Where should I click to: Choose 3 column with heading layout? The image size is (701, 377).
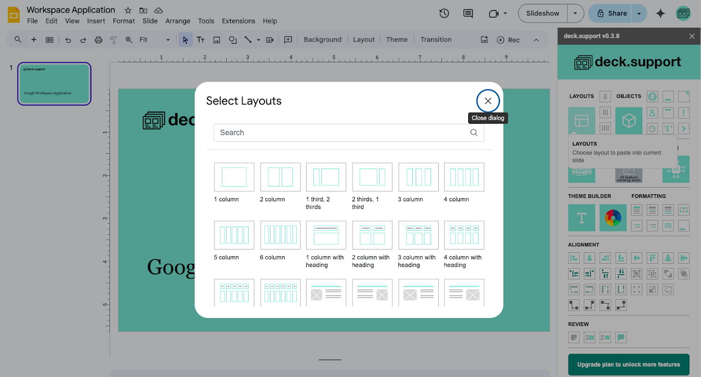tap(418, 235)
